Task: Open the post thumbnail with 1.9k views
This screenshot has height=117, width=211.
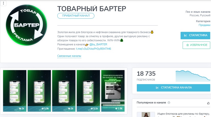Action: tap(39, 91)
